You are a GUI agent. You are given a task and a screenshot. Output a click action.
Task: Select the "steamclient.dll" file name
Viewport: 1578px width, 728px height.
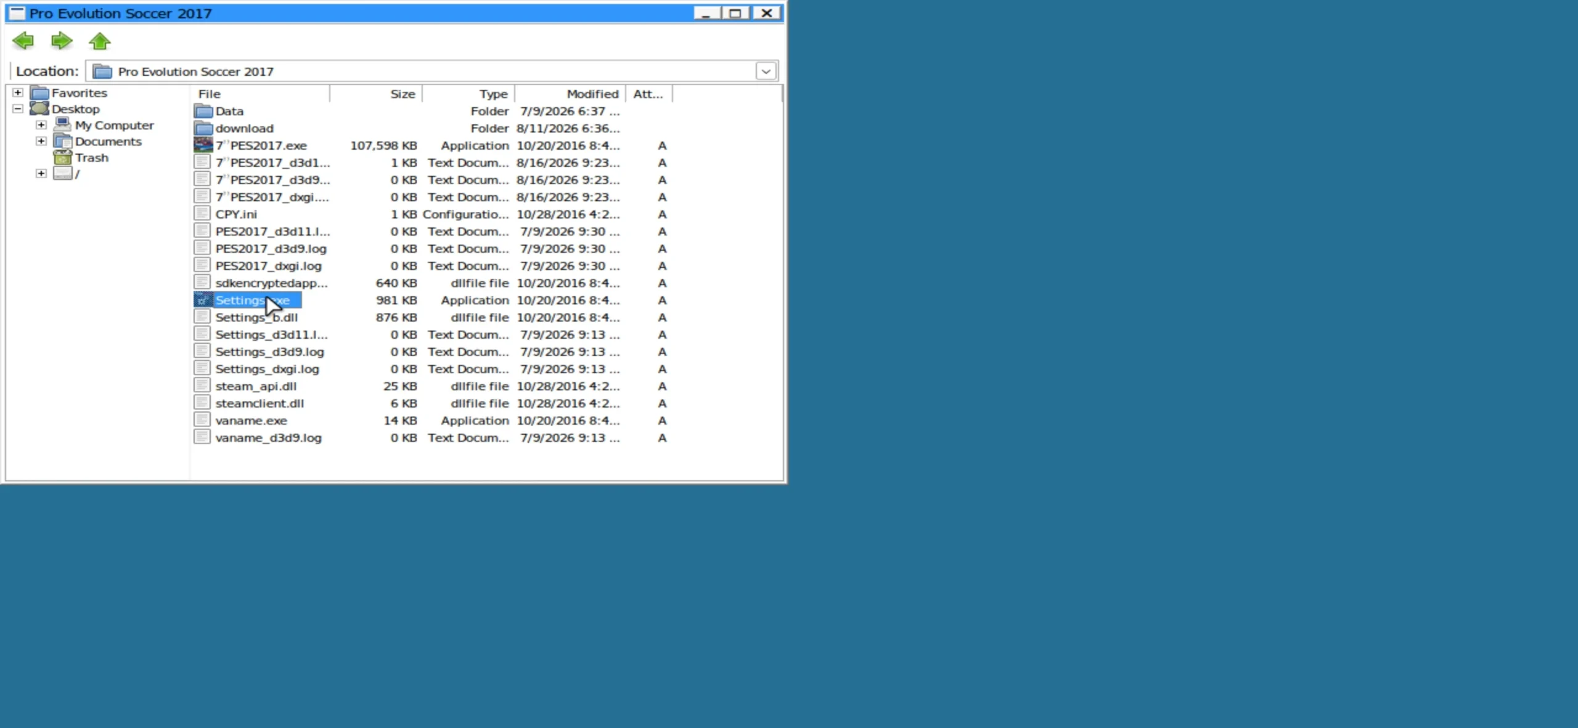(260, 403)
